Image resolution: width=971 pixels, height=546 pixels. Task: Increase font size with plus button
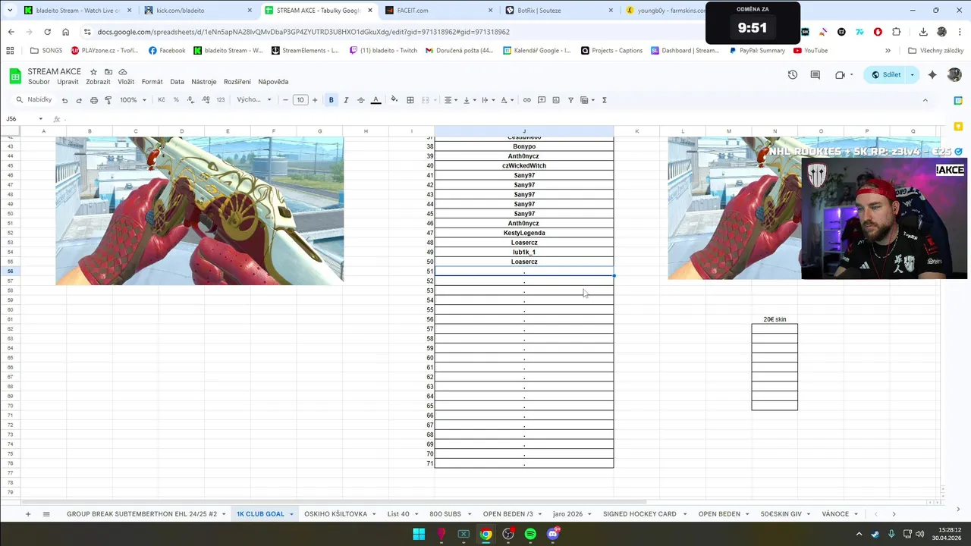(x=315, y=100)
